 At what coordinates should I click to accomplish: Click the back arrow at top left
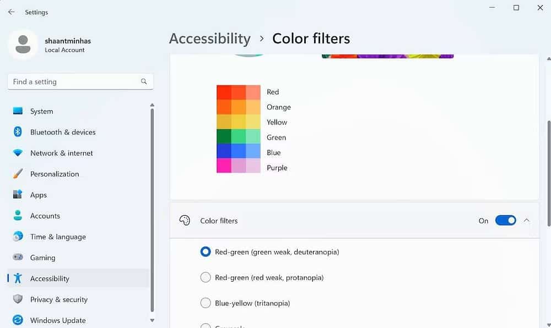(10, 12)
